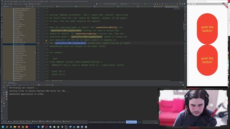This screenshot has height=129, width=230.
Task: Open IDE settings gear in main toolbar
Action: [x=182, y=4]
